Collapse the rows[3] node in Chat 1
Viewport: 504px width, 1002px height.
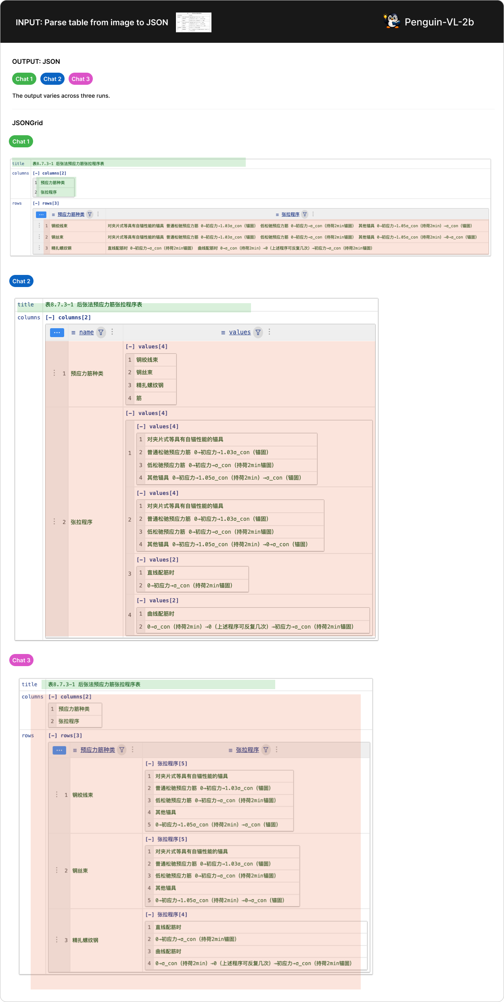tap(36, 203)
